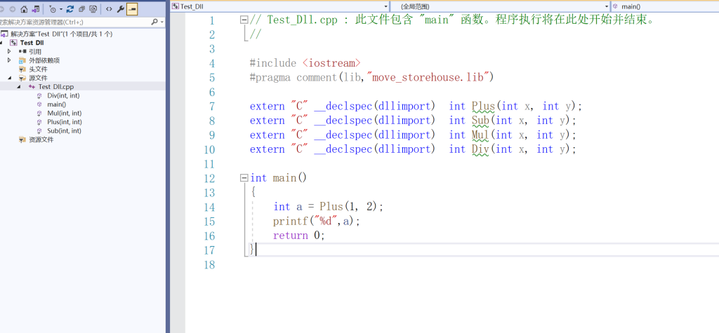Click the View Code angle-brackets icon
The image size is (719, 333).
click(109, 9)
